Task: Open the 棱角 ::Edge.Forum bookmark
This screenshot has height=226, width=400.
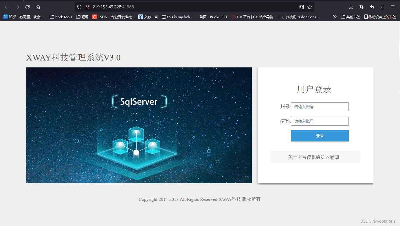Action: (x=298, y=17)
